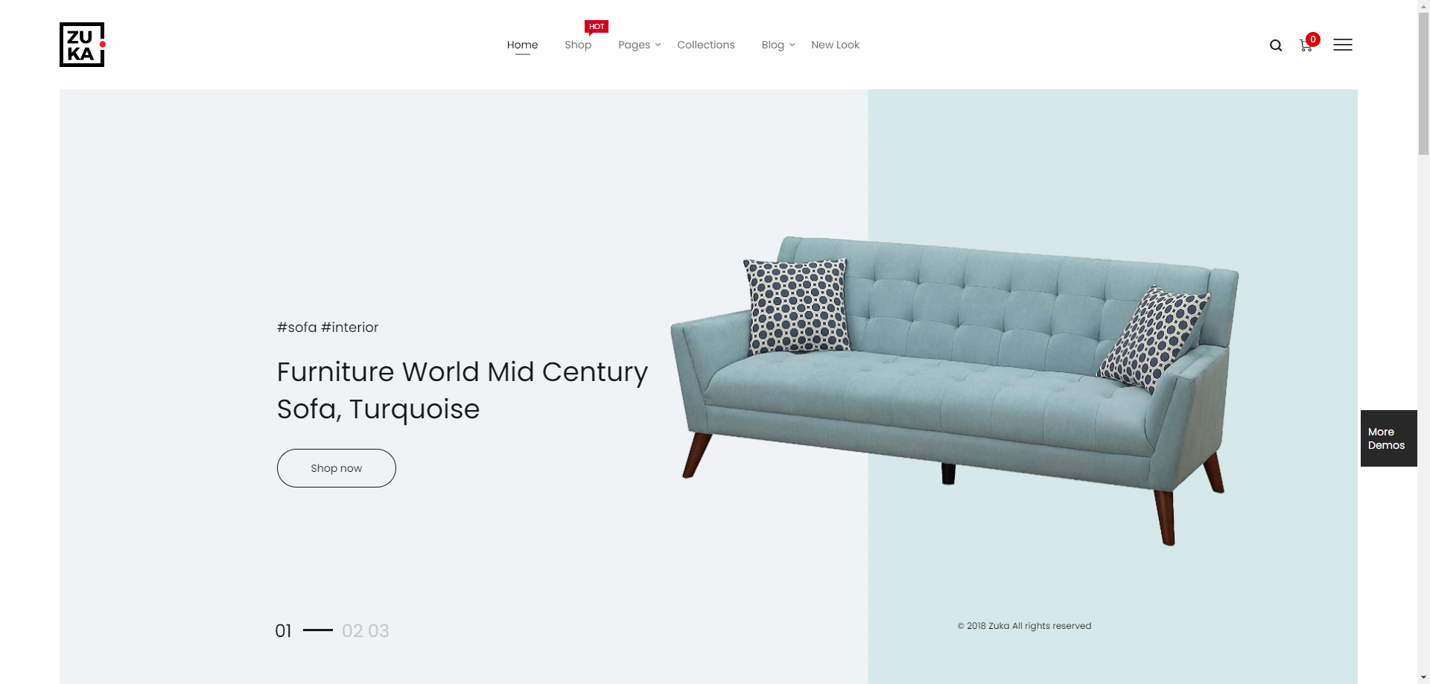Click the Shop now button
Viewport: 1430px width, 684px height.
[337, 468]
